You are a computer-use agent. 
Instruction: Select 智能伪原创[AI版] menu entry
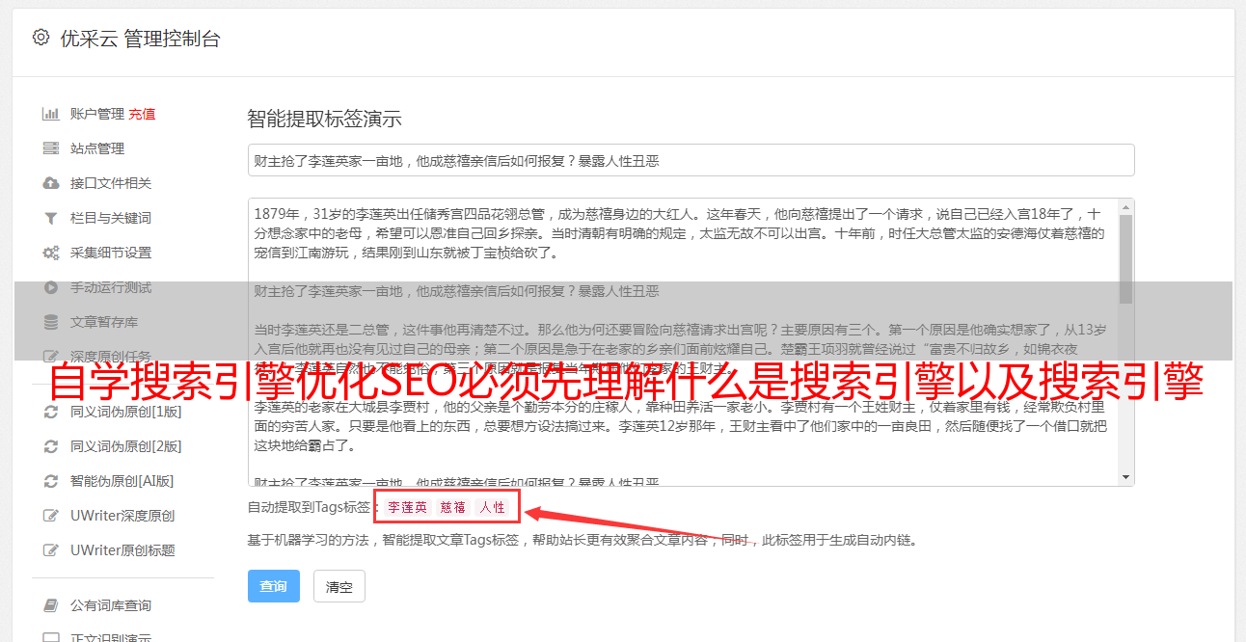122,481
